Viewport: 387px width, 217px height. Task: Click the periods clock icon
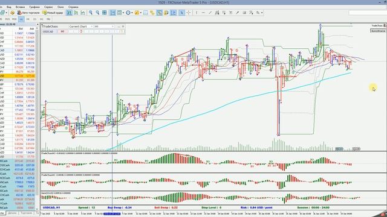point(128,13)
